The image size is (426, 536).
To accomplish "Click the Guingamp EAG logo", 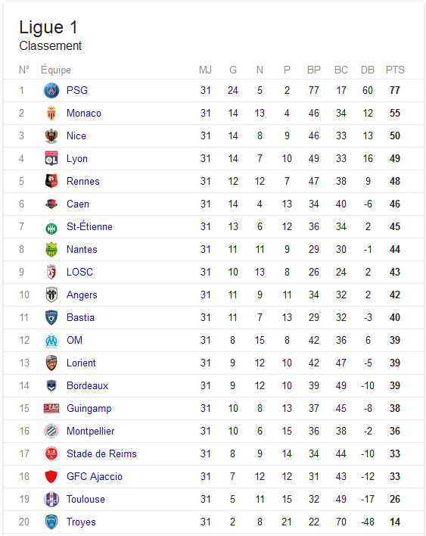I will coord(51,408).
